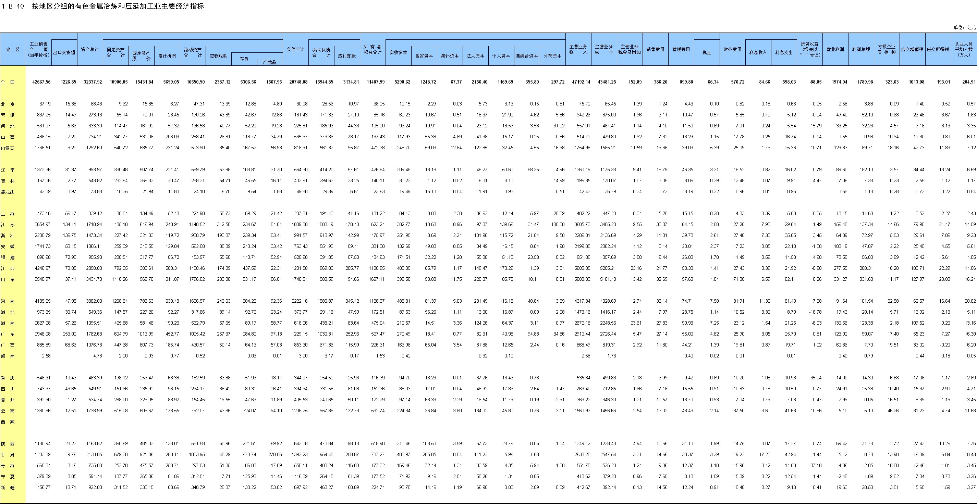Select the '资产总计' column header
This screenshot has width=977, height=504.
[x=90, y=50]
